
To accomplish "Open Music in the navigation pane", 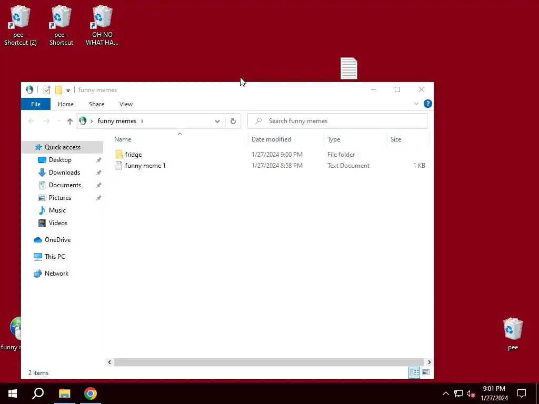I will (x=57, y=210).
